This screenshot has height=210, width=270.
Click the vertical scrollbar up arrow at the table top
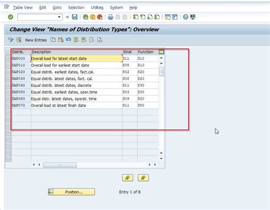pos(161,58)
